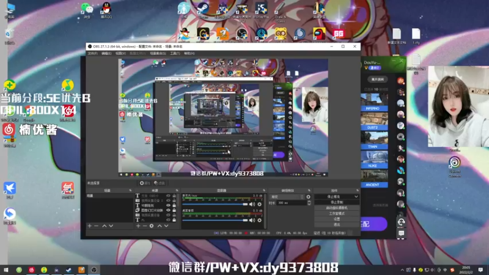Open the Ubisoft Connect desktop shortcut
The image size is (489, 275).
(454, 166)
